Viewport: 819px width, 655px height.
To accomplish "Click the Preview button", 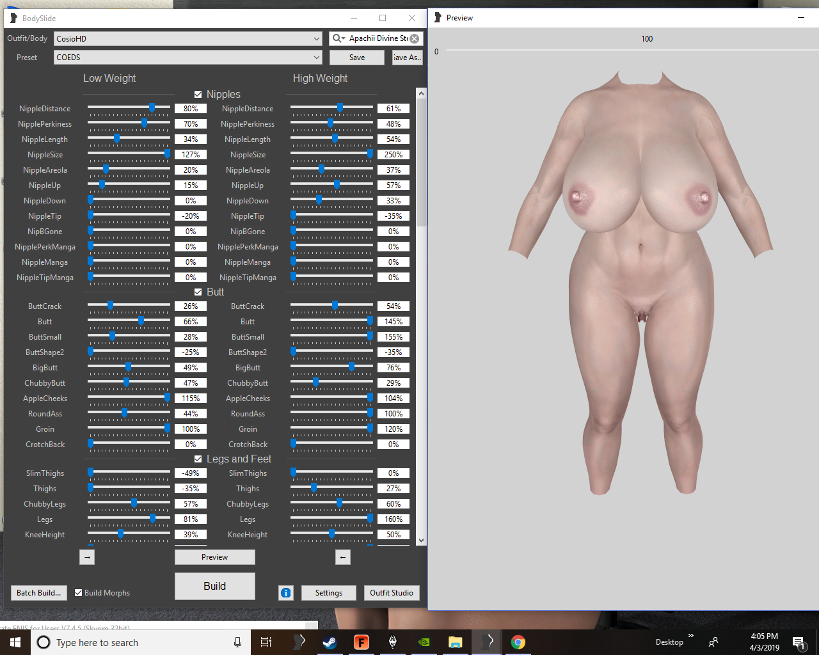I will [215, 557].
